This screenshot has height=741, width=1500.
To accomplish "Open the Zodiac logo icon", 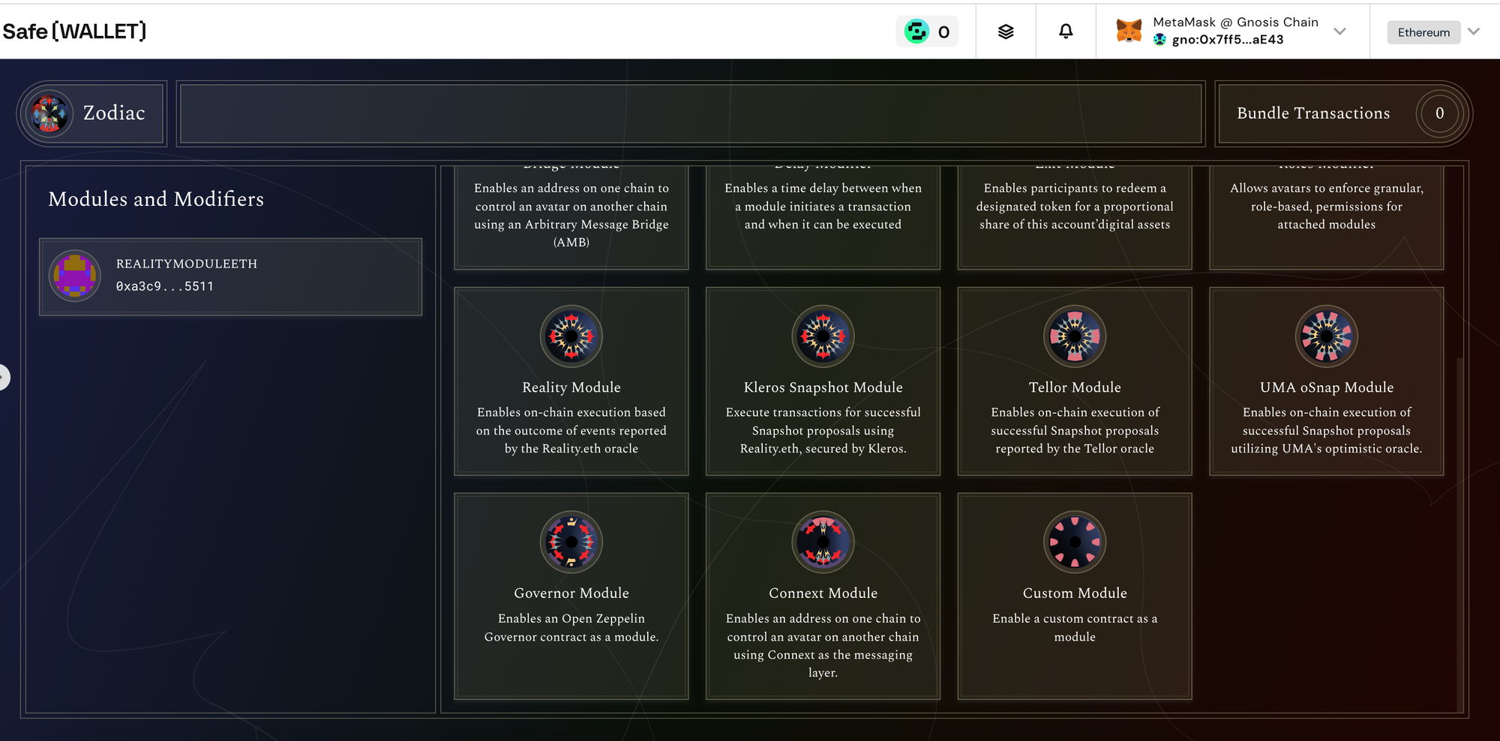I will pos(49,113).
